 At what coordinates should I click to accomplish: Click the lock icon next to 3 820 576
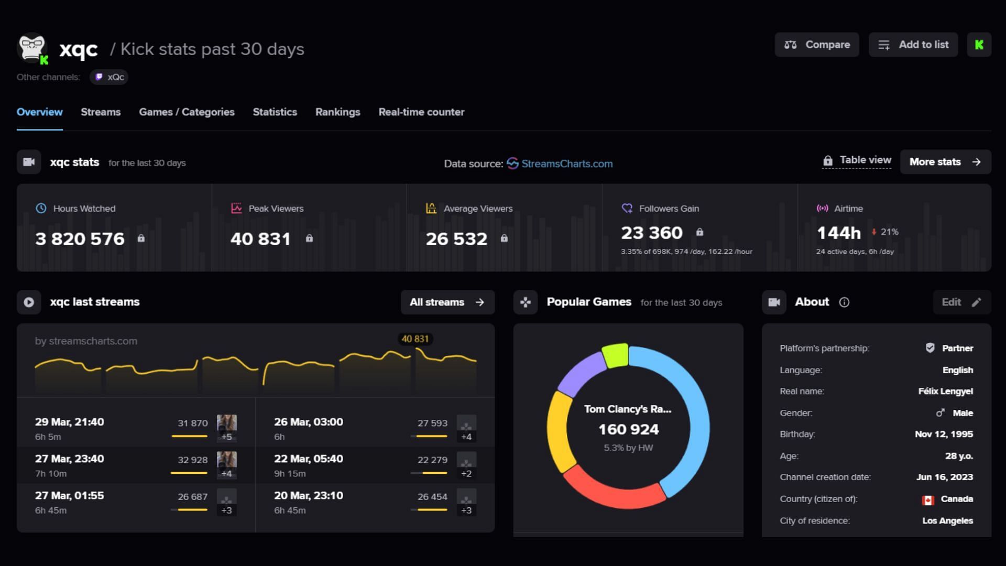(141, 238)
